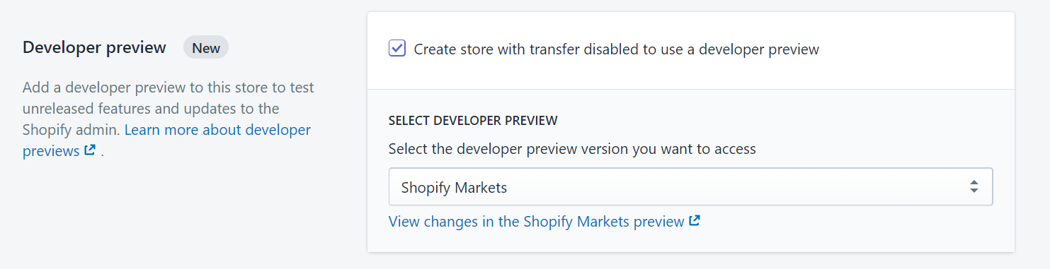Click the 'Shopify Markets' selected value text
Image resolution: width=1050 pixels, height=269 pixels.
pyautogui.click(x=454, y=188)
